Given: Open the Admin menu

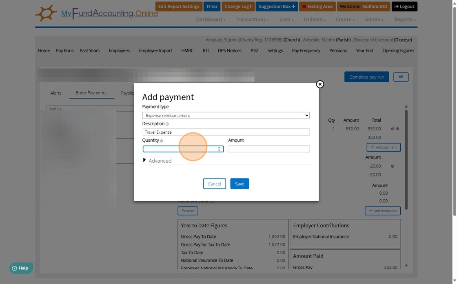Looking at the screenshot, I should (374, 20).
